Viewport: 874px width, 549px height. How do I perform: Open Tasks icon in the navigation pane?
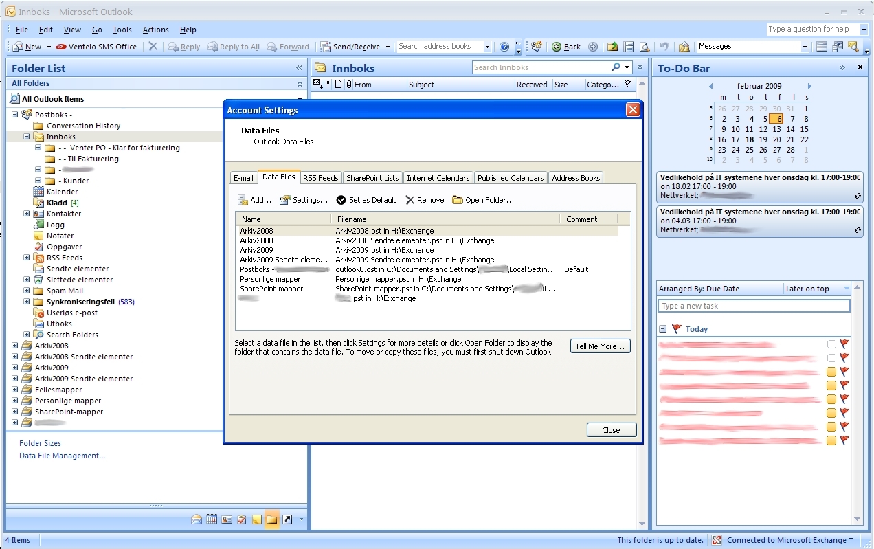coord(242,519)
